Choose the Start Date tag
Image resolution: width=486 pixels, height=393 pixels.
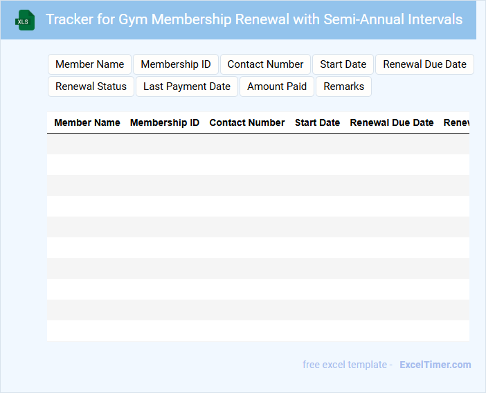coord(343,64)
